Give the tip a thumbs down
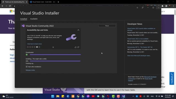The height and width of the screenshot is (99, 176). [x=78, y=47]
